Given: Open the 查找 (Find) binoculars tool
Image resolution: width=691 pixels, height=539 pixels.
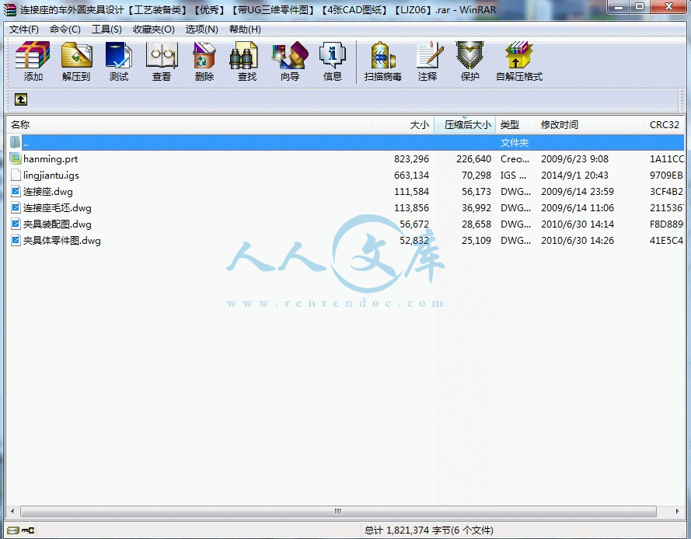Looking at the screenshot, I should (x=247, y=61).
